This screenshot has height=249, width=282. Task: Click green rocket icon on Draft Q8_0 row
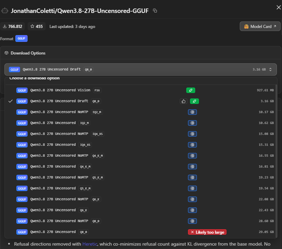point(194,101)
